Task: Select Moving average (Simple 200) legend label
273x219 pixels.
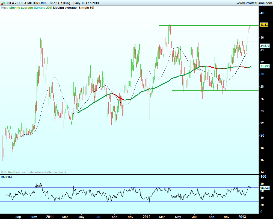Action: pyautogui.click(x=31, y=8)
